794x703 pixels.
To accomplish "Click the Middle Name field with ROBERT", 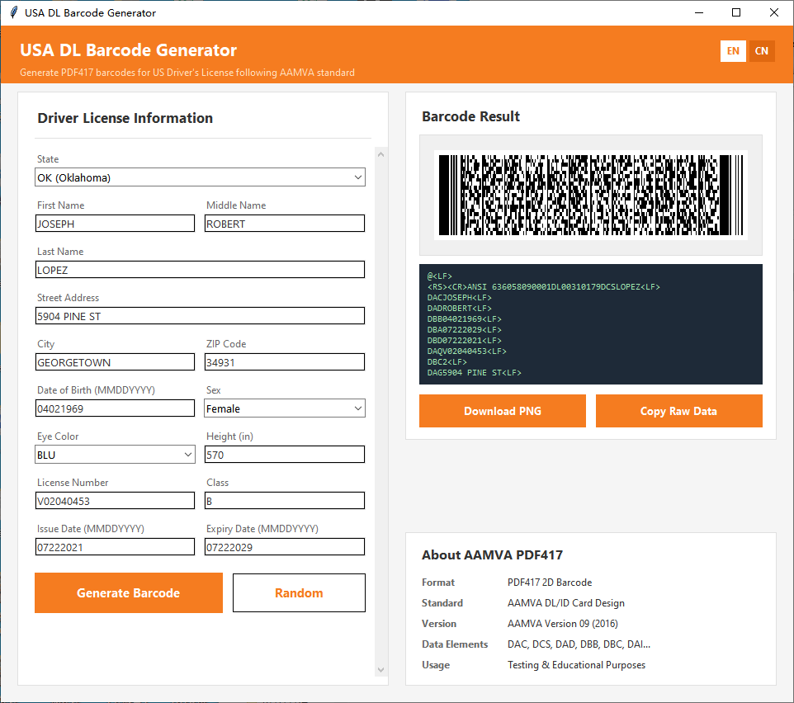I will [285, 224].
